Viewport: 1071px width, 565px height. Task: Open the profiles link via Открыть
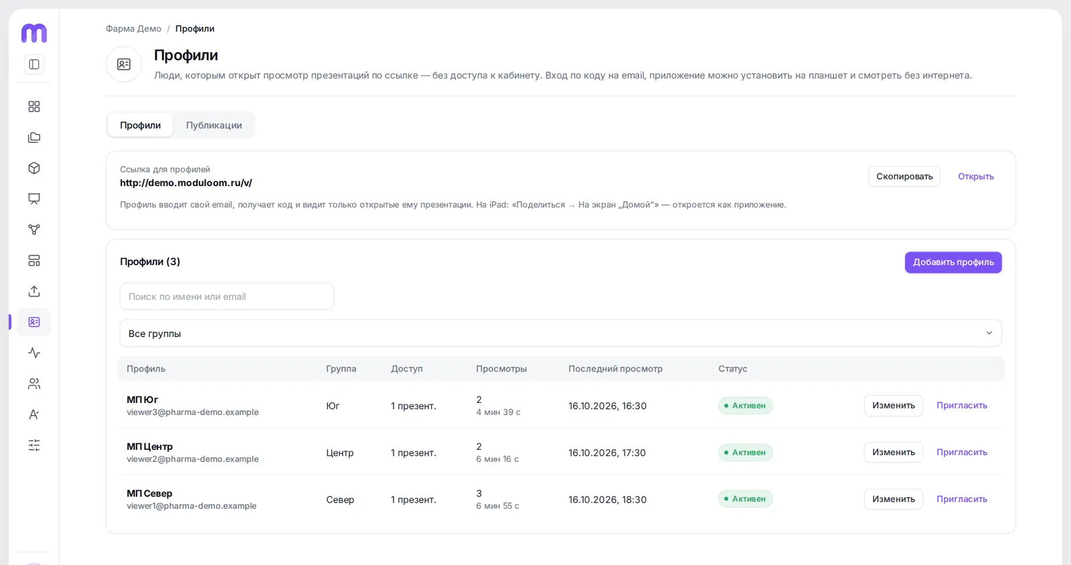[976, 177]
